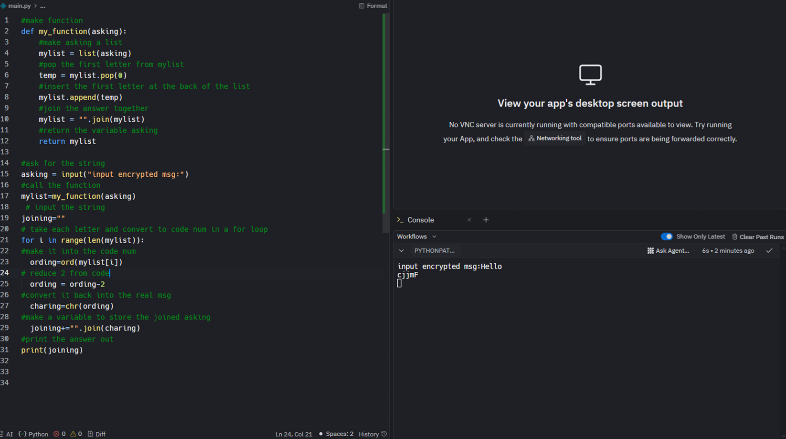This screenshot has height=439, width=786.
Task: Open file History in status bar
Action: [372, 434]
